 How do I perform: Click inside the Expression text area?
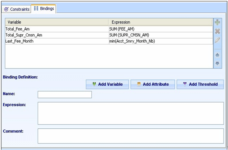pos(131,113)
